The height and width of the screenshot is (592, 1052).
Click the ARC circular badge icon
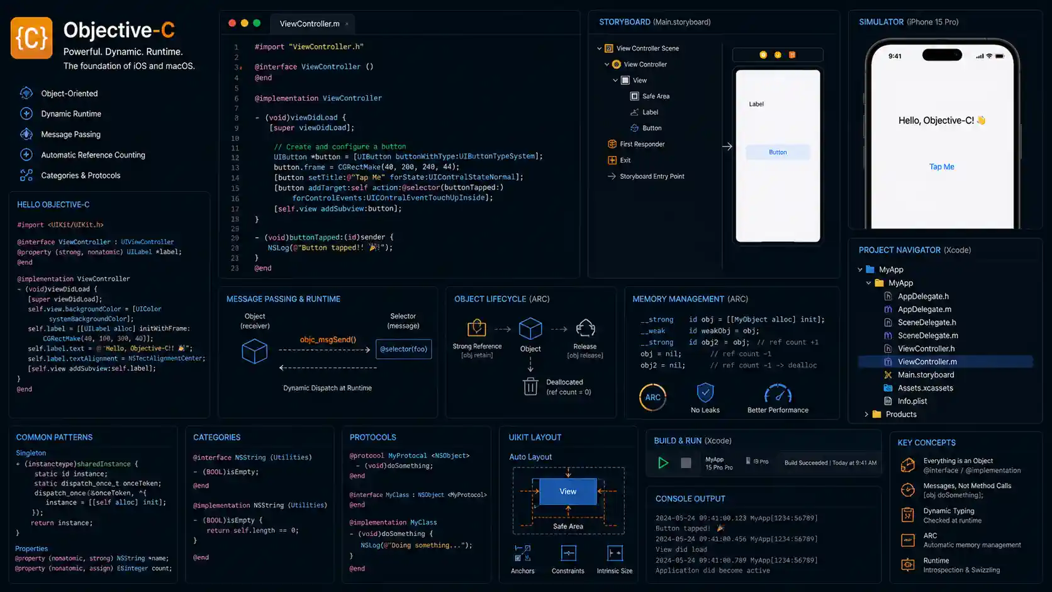click(x=652, y=398)
